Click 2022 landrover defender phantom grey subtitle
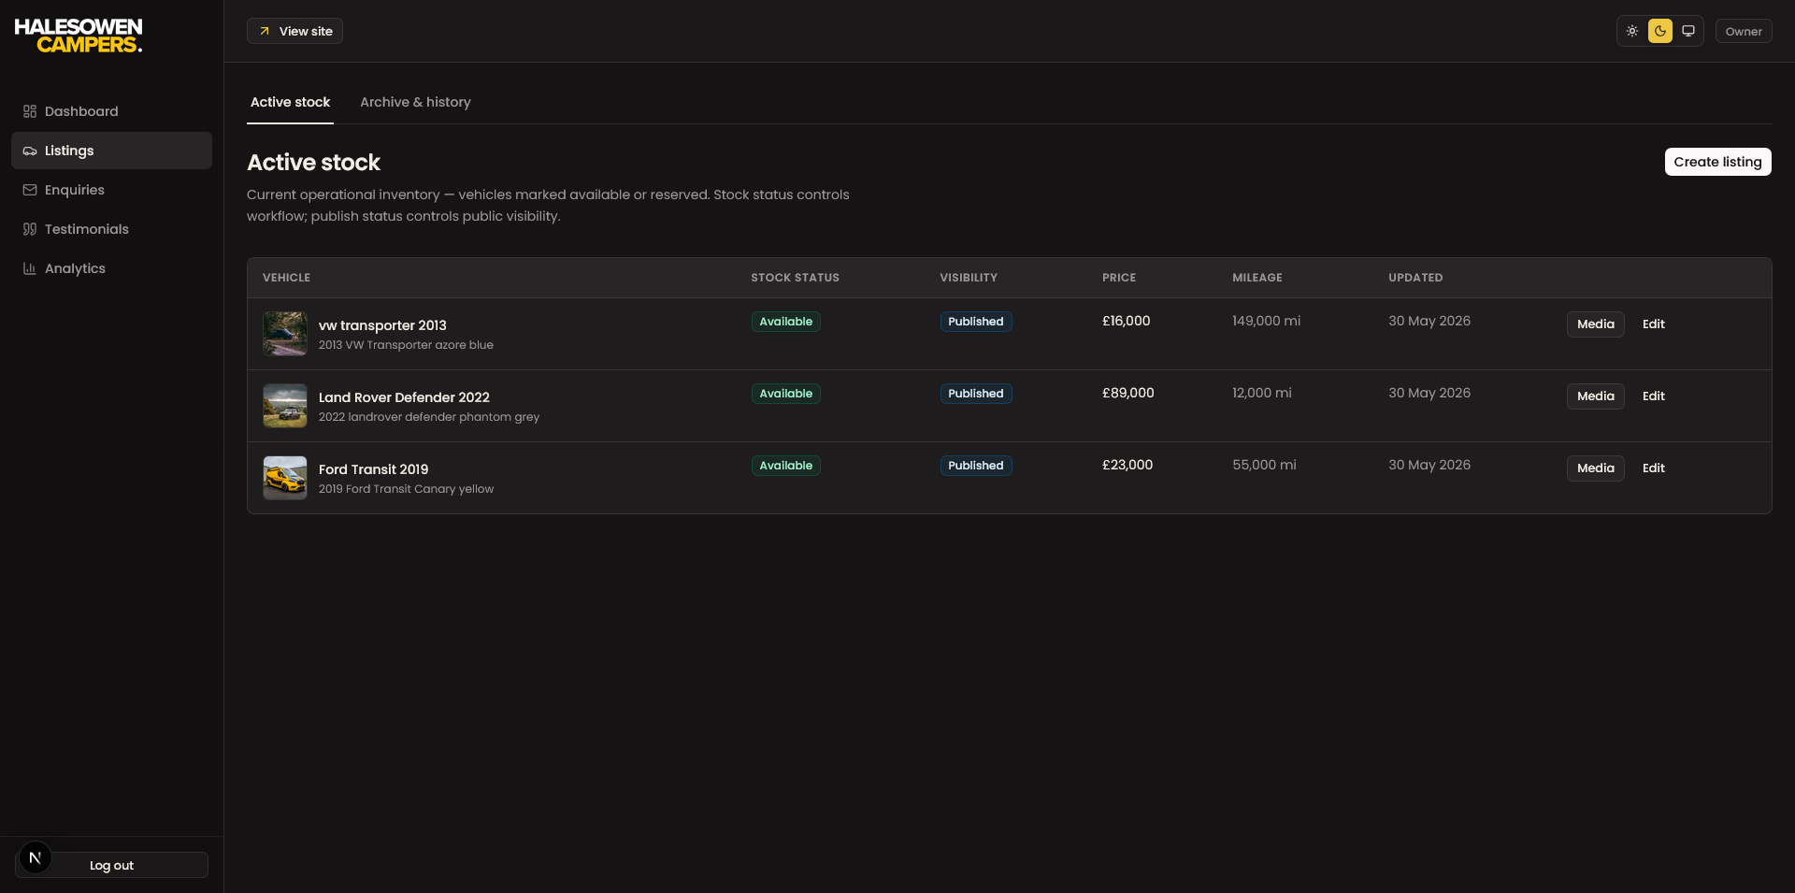1795x893 pixels. point(429,417)
